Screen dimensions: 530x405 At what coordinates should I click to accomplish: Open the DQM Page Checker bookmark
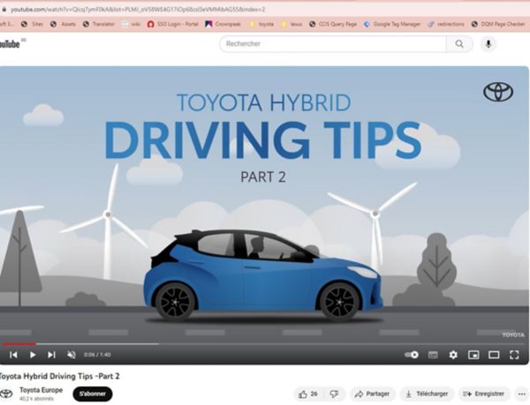498,24
